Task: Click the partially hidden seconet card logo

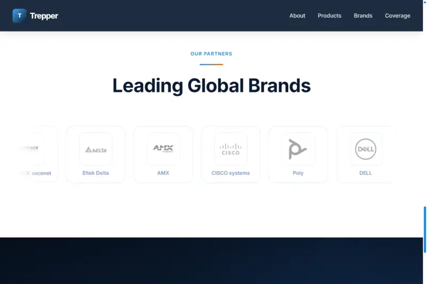Action: (30, 149)
